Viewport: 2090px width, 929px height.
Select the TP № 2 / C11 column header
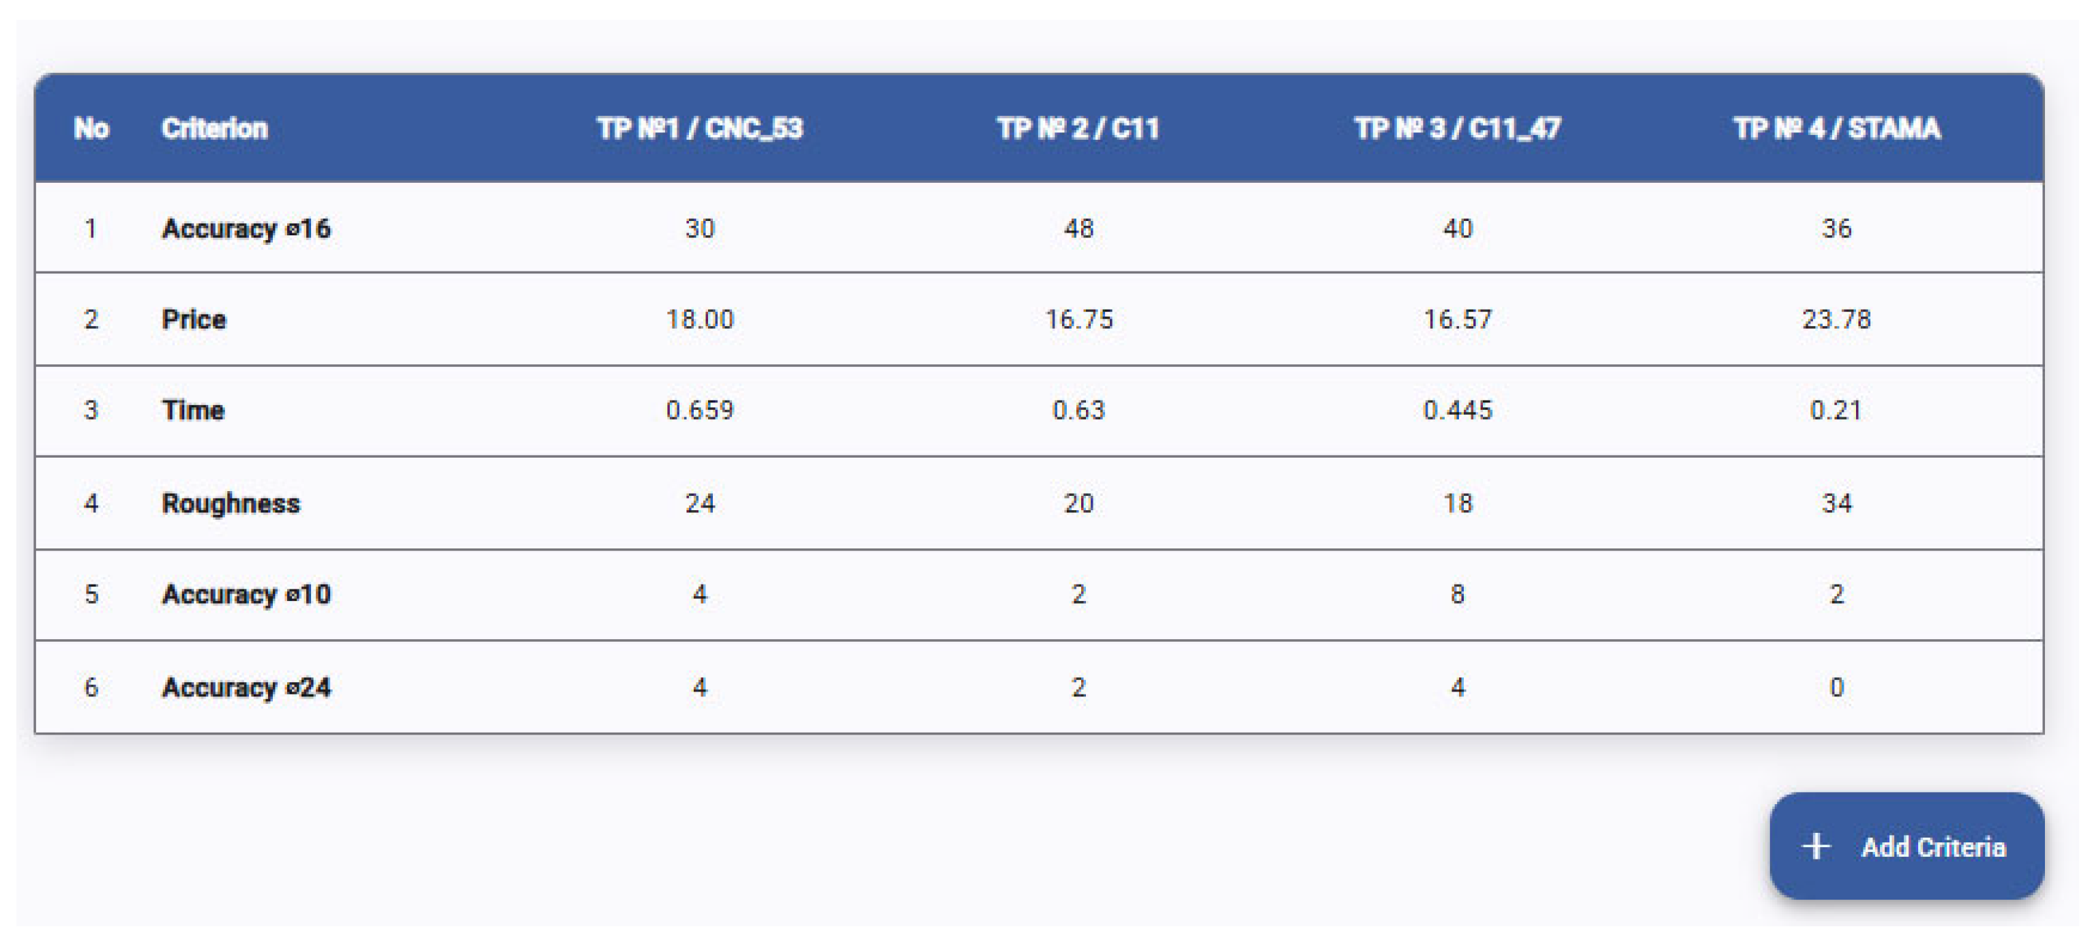click(x=1078, y=128)
